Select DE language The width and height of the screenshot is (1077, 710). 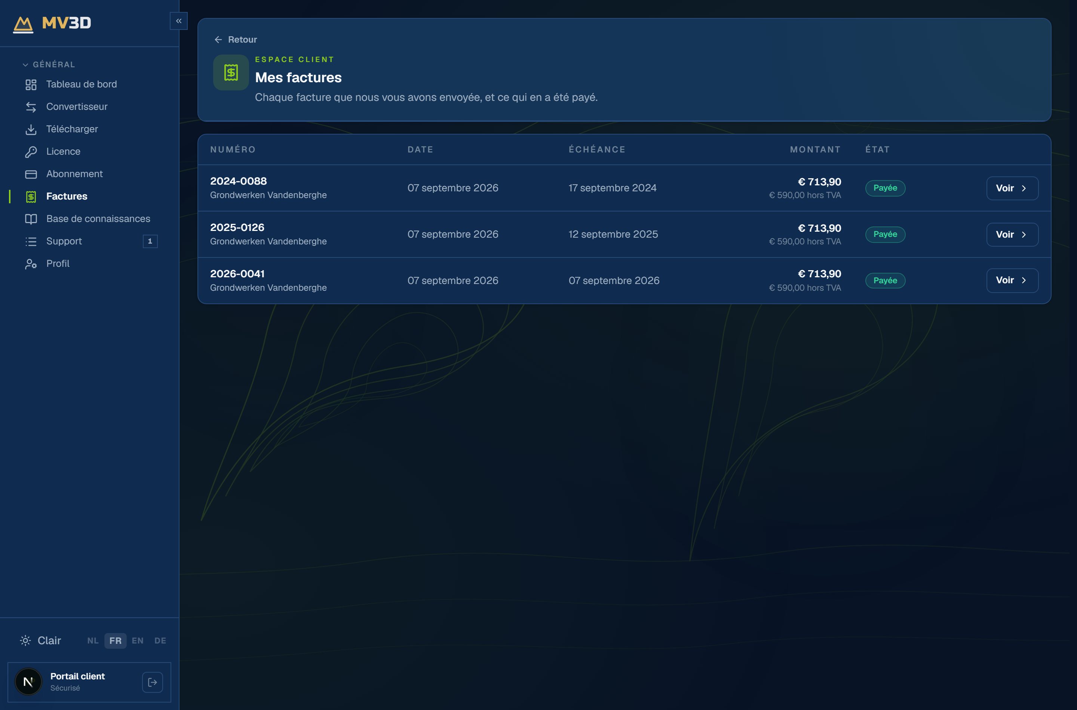pyautogui.click(x=160, y=641)
